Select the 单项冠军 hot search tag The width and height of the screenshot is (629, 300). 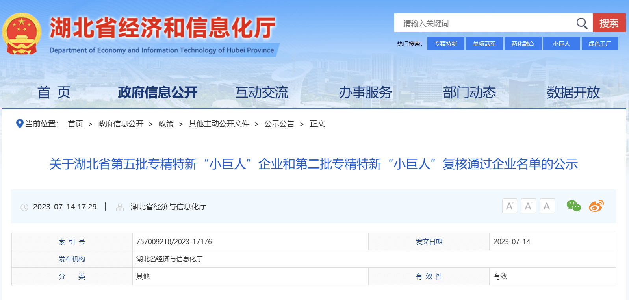click(x=484, y=44)
